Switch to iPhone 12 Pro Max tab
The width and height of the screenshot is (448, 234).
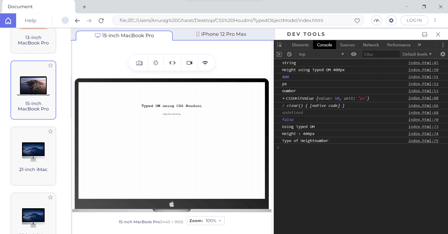(221, 34)
